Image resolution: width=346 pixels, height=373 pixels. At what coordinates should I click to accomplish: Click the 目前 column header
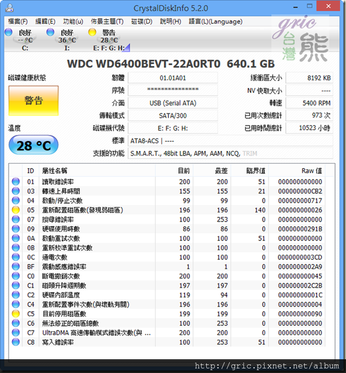pyautogui.click(x=174, y=170)
